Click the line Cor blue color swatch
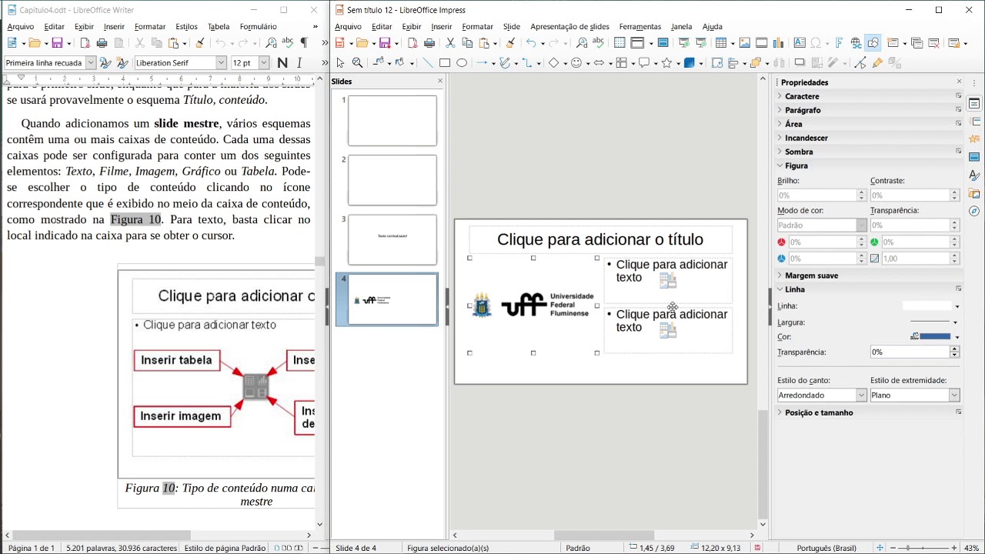 935,336
